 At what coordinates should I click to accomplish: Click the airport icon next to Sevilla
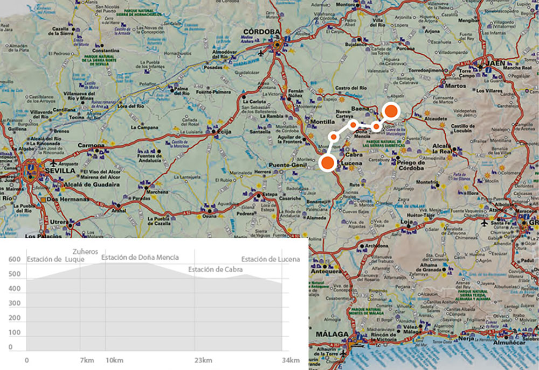(53, 163)
